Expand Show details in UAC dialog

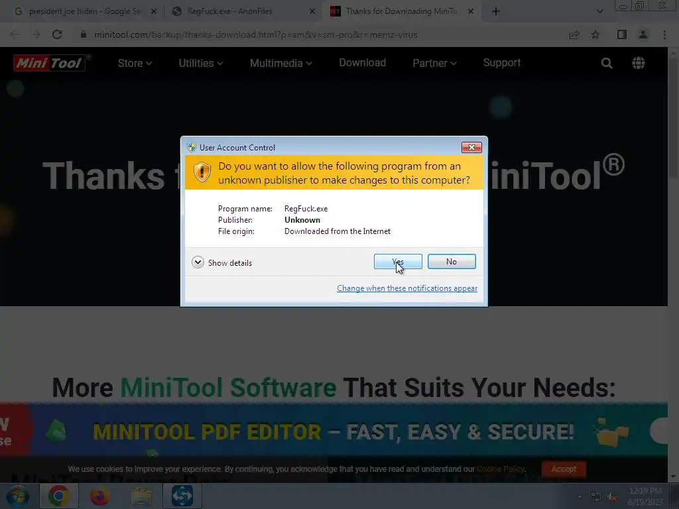click(x=221, y=262)
